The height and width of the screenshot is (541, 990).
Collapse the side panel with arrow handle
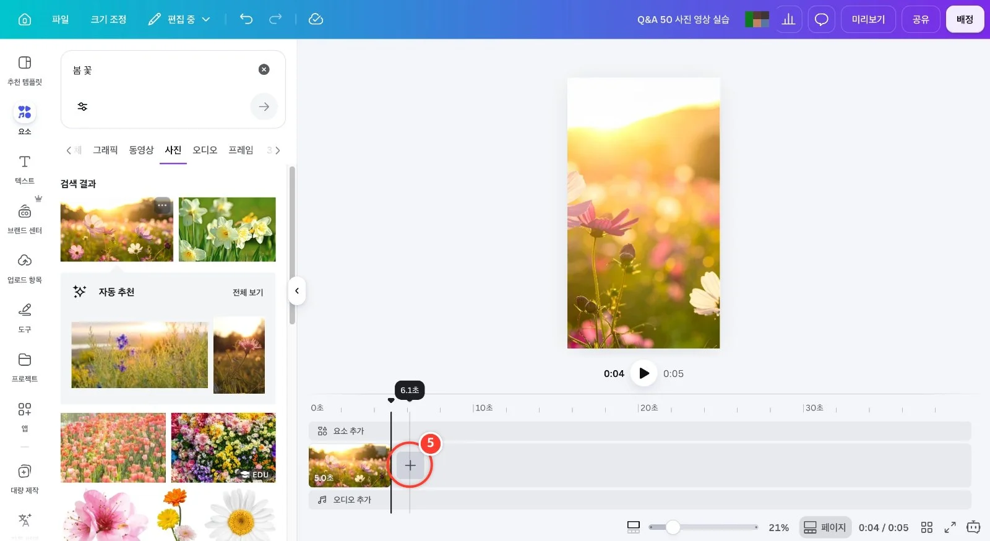(x=297, y=291)
